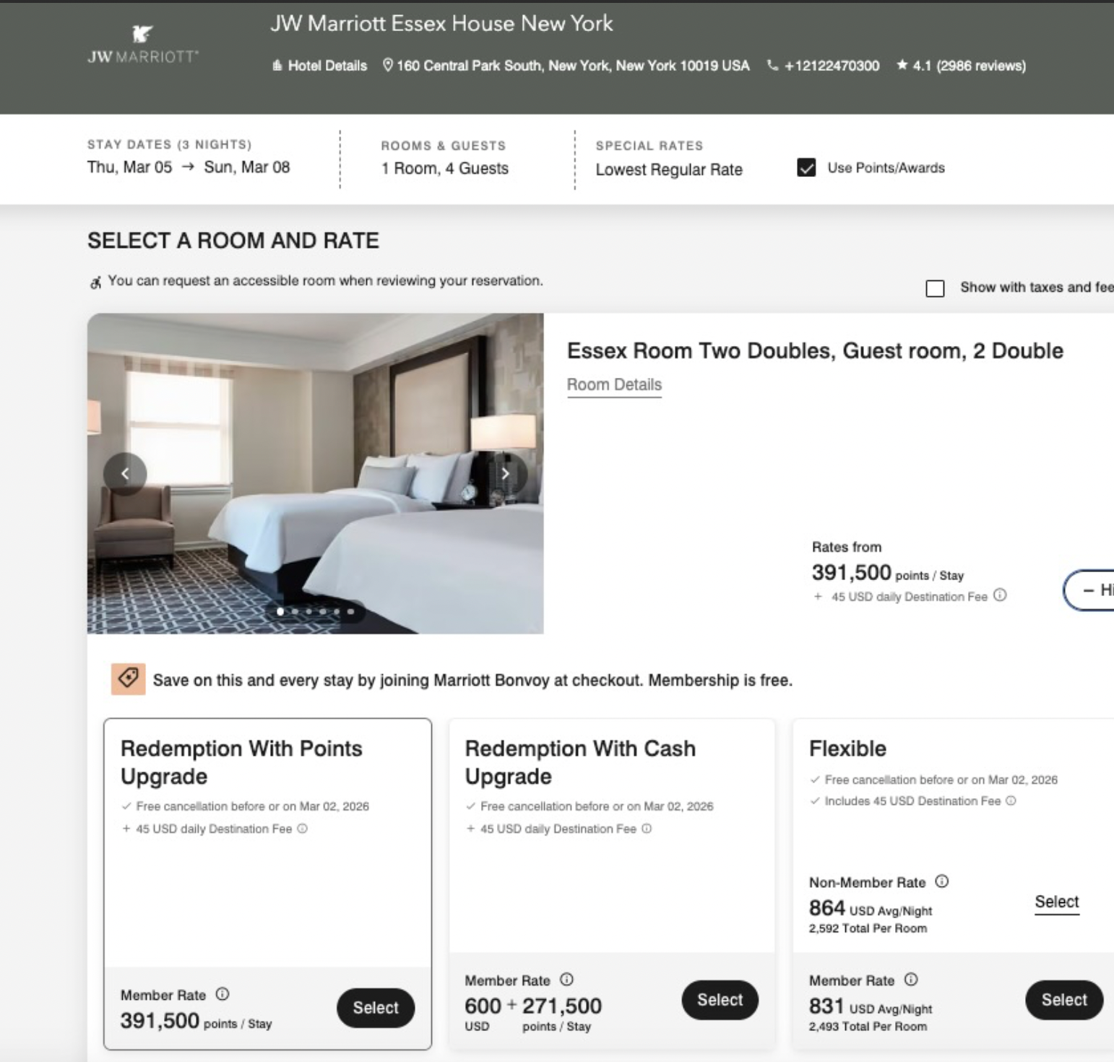The width and height of the screenshot is (1114, 1062).
Task: Change the Special Rates option
Action: pyautogui.click(x=668, y=170)
